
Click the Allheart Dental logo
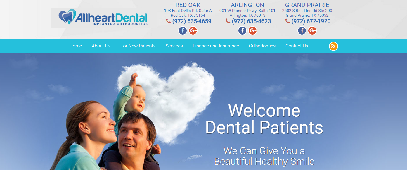[99, 18]
